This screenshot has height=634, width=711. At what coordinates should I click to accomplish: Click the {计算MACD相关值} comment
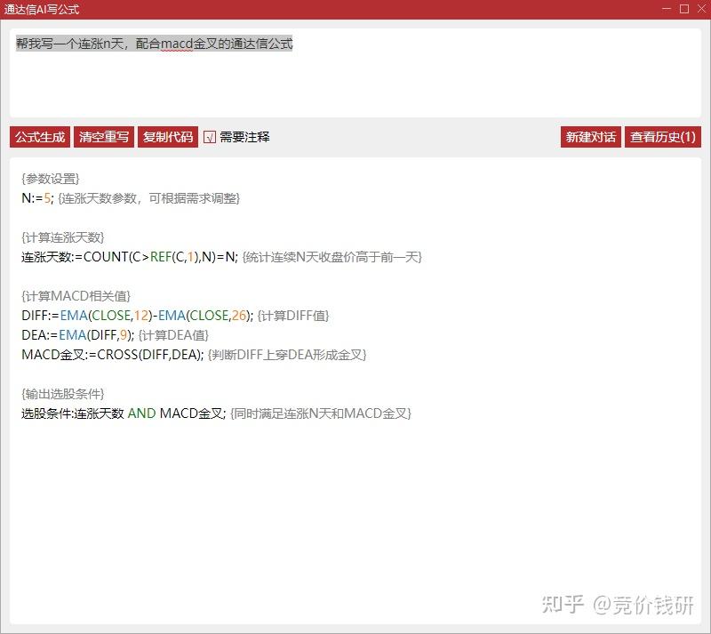[76, 296]
